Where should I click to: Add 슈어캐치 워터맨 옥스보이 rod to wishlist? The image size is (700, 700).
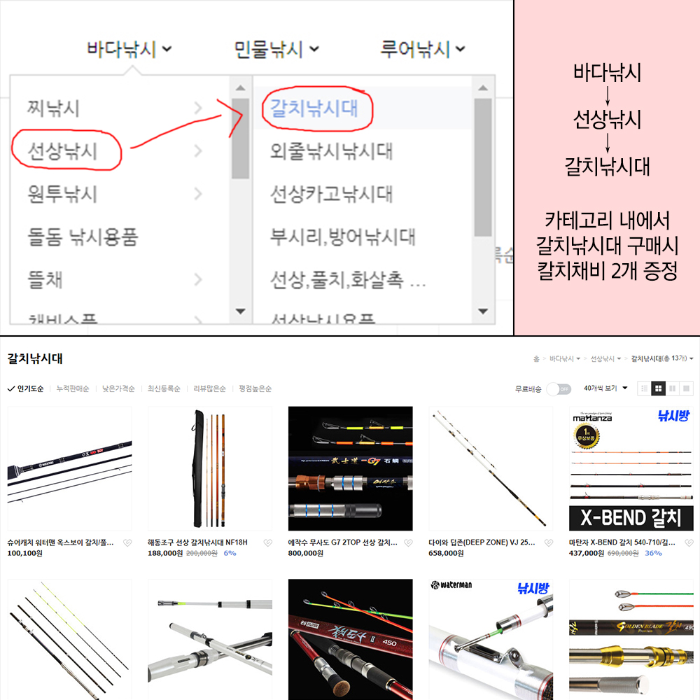coord(127,543)
